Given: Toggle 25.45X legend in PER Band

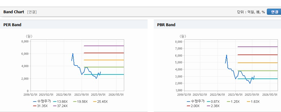Looking at the screenshot, I should click(x=100, y=102).
